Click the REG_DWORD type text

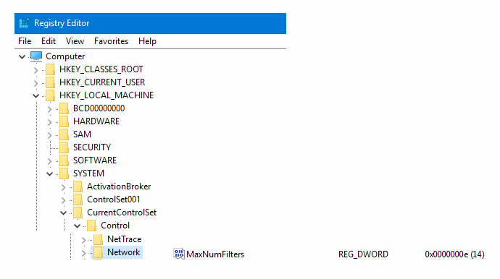coord(363,254)
